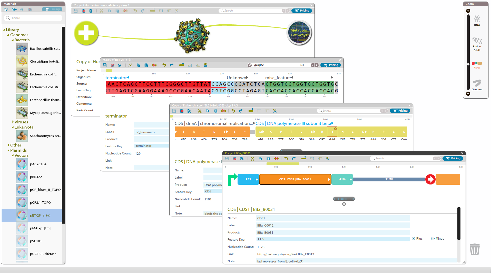Image resolution: width=491 pixels, height=273 pixels.
Task: Click Undo arrow in the pET-28_a_(+) window toolbar
Action: (x=164, y=65)
